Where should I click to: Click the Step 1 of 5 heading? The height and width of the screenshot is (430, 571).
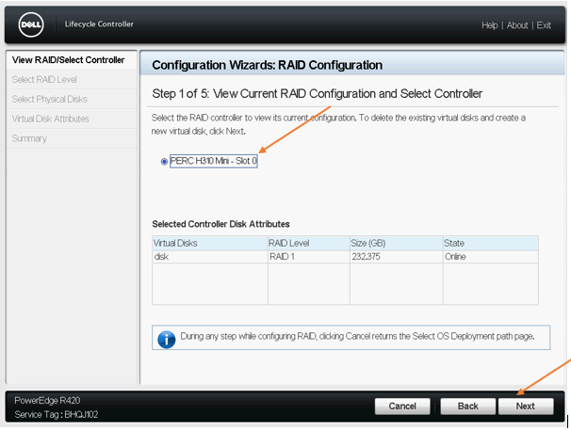[318, 94]
